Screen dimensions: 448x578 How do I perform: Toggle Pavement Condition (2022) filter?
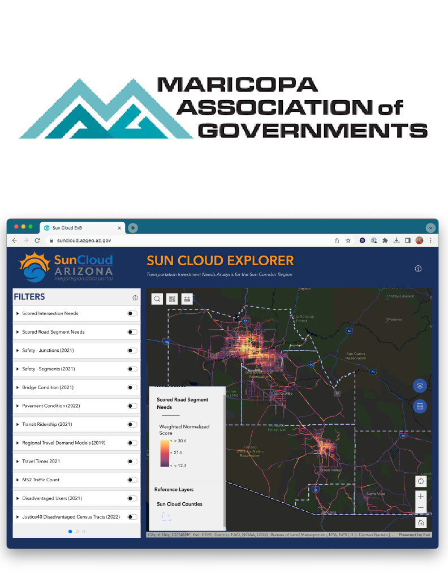tap(132, 406)
